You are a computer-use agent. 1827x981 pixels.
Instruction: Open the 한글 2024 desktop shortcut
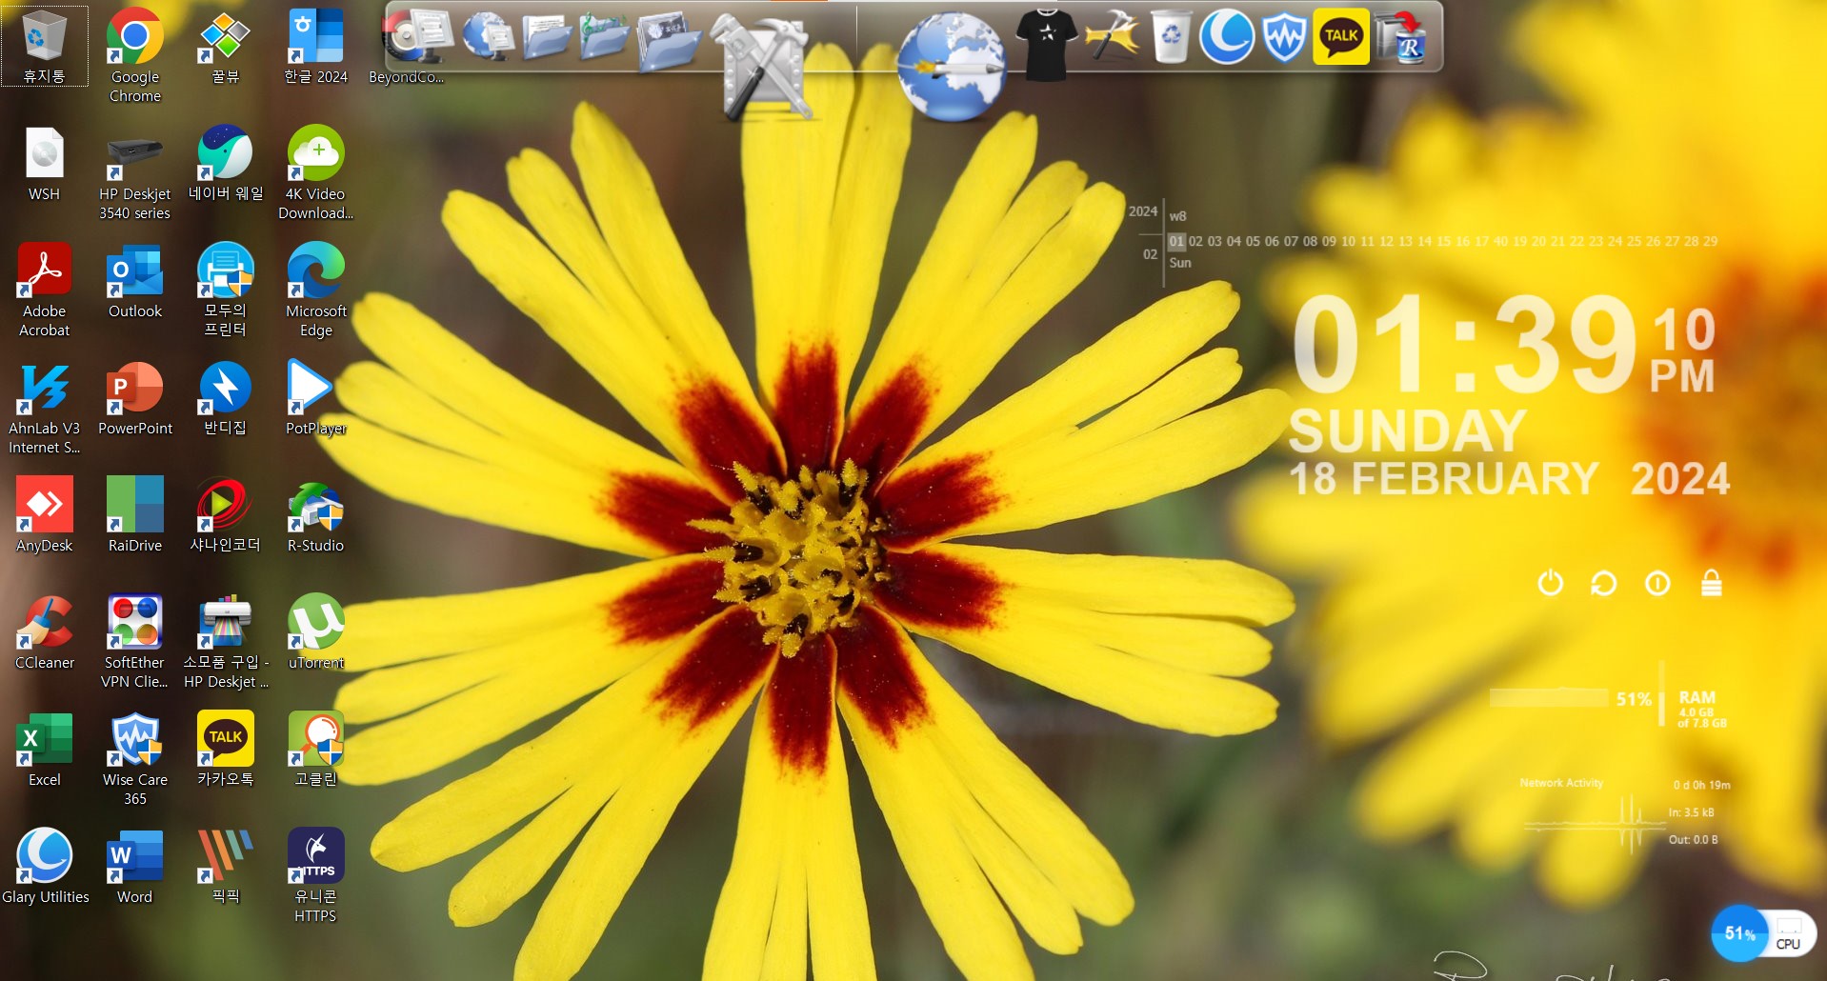pos(315,46)
